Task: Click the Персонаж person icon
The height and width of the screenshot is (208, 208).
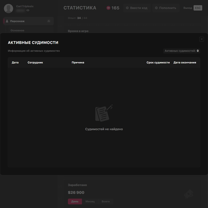Action: click(x=7, y=21)
